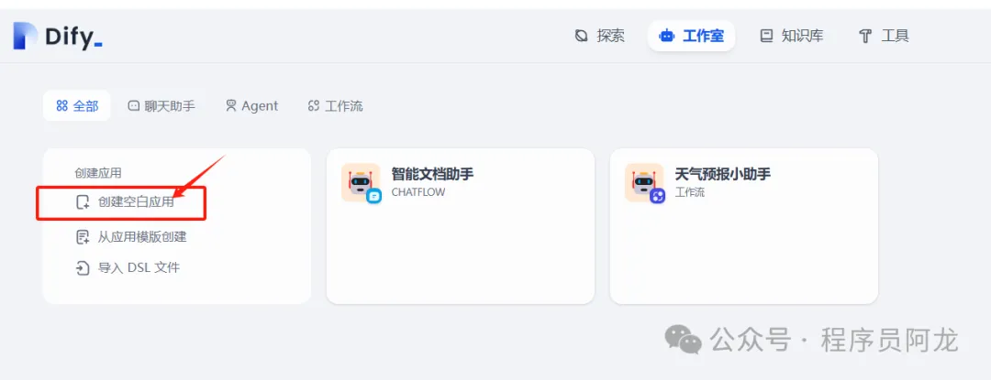This screenshot has width=991, height=380.
Task: Open the 天气预报小助手 app card
Action: pos(744,226)
